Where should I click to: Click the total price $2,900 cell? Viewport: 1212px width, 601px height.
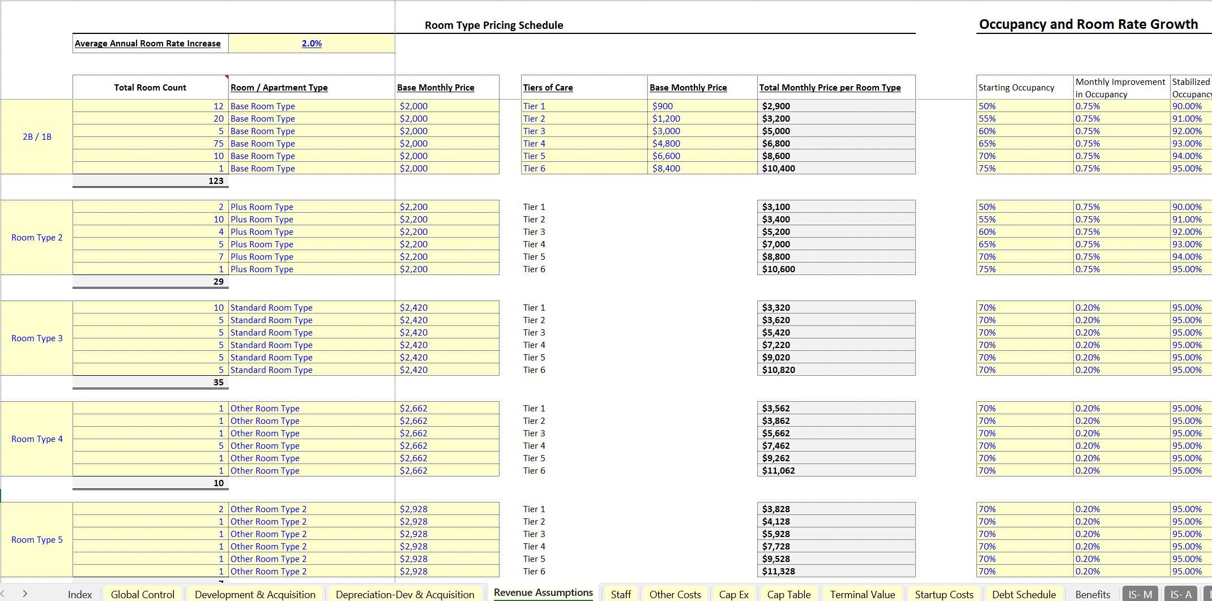(x=837, y=106)
